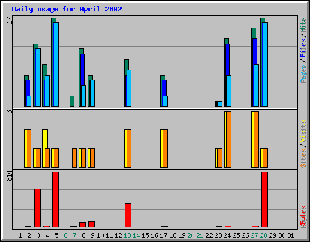310x242 pixels.
Task: Select green day 21 on the date axis
Action: 200,235
